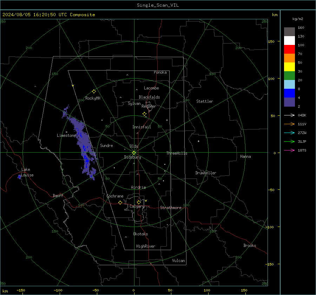Click the Banff label
The width and height of the screenshot is (316, 295).
[x=58, y=196]
